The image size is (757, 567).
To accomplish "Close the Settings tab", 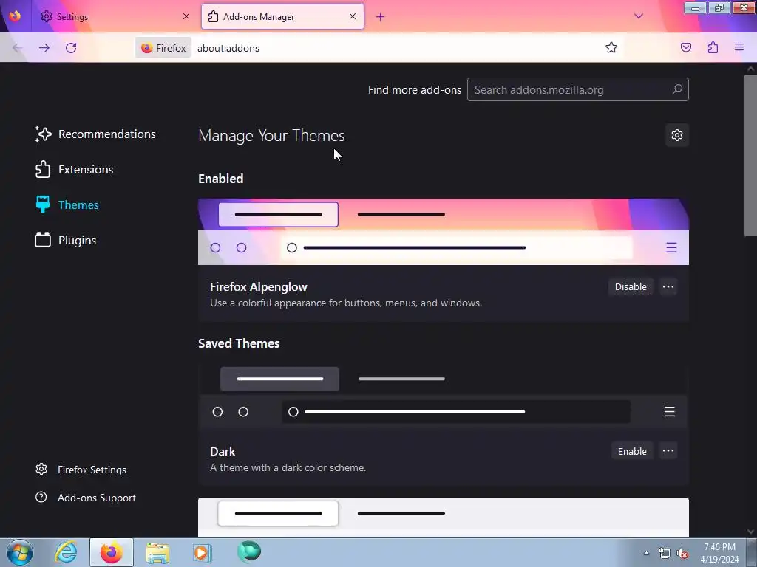I will (x=186, y=16).
